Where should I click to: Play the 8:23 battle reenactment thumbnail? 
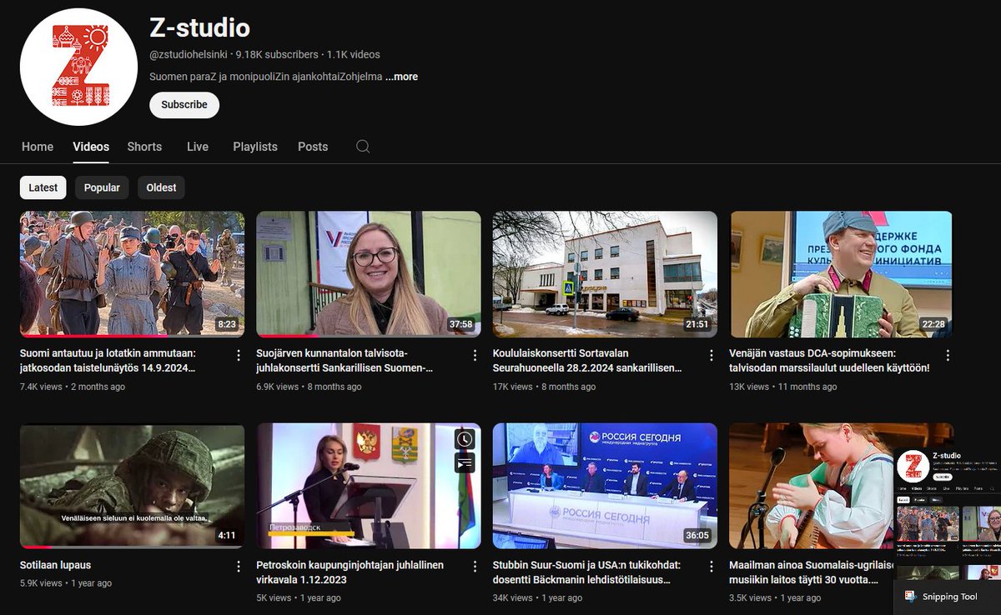132,273
